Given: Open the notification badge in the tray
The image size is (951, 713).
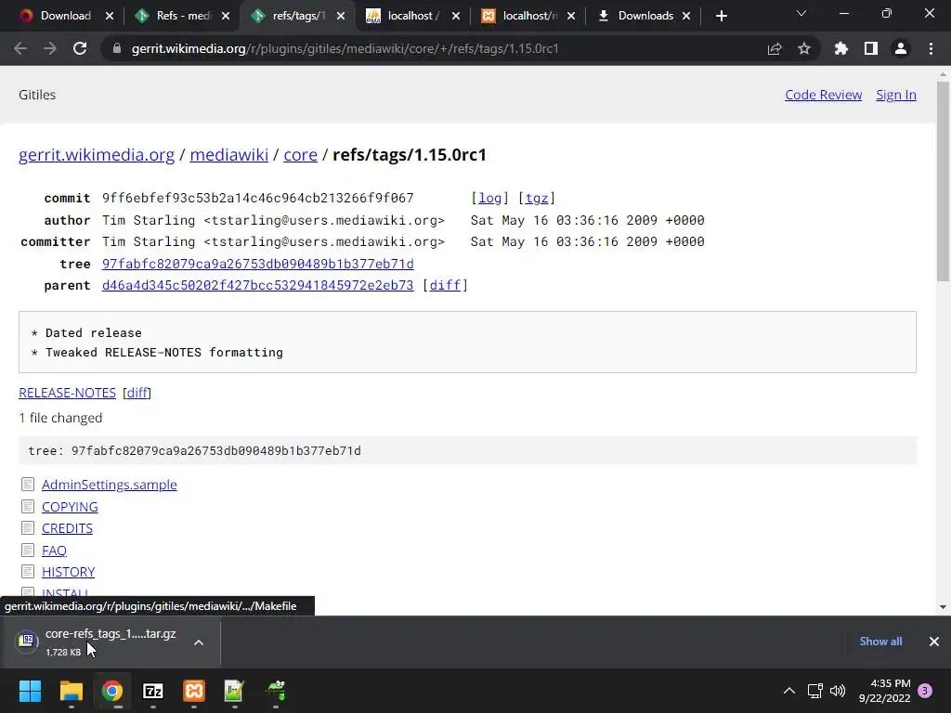Looking at the screenshot, I should pos(925,691).
